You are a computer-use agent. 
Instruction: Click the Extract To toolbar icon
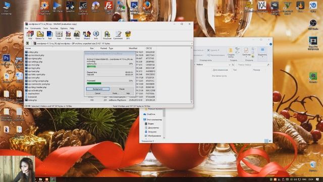40,35
